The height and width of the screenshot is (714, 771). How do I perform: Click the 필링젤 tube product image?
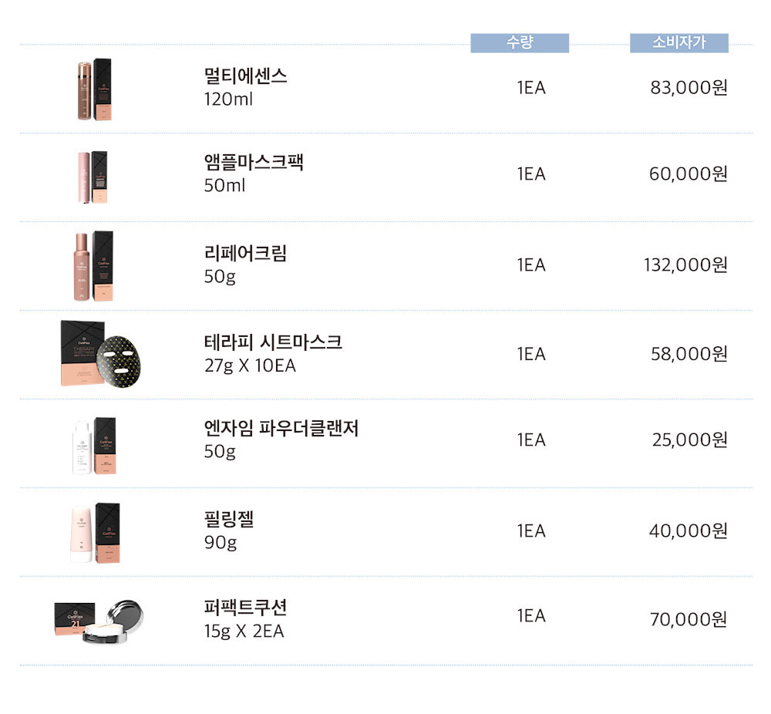[x=95, y=533]
